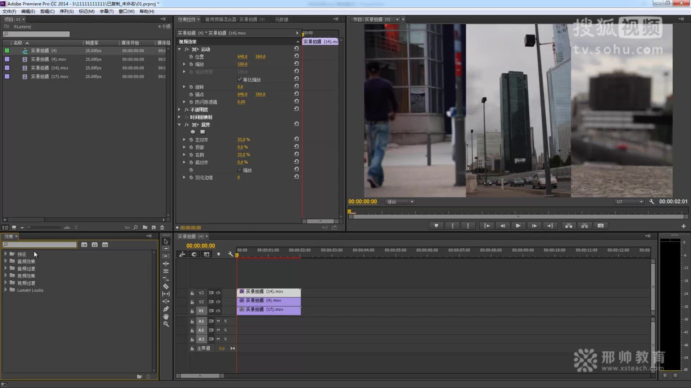This screenshot has height=388, width=691.
Task: Toggle the Motion effect fx switch
Action: [186, 49]
